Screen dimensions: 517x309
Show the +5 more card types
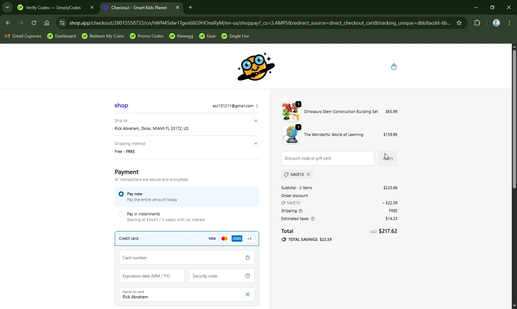point(249,239)
